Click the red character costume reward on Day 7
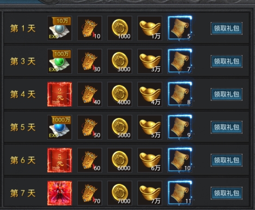Image resolution: width=255 pixels, height=210 pixels. coord(60,193)
